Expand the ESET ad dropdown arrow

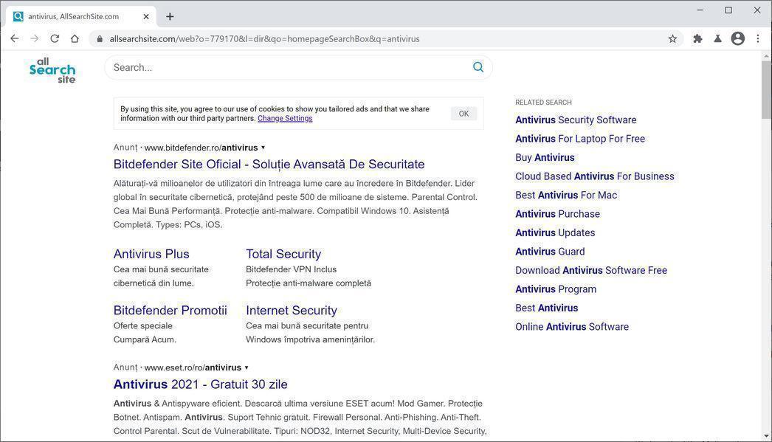pyautogui.click(x=247, y=367)
